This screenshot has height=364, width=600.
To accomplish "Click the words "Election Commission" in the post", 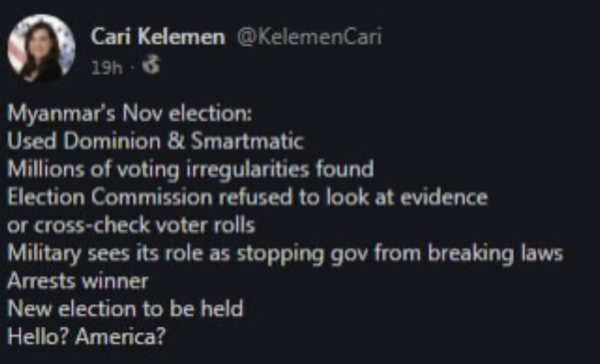I will coord(110,198).
